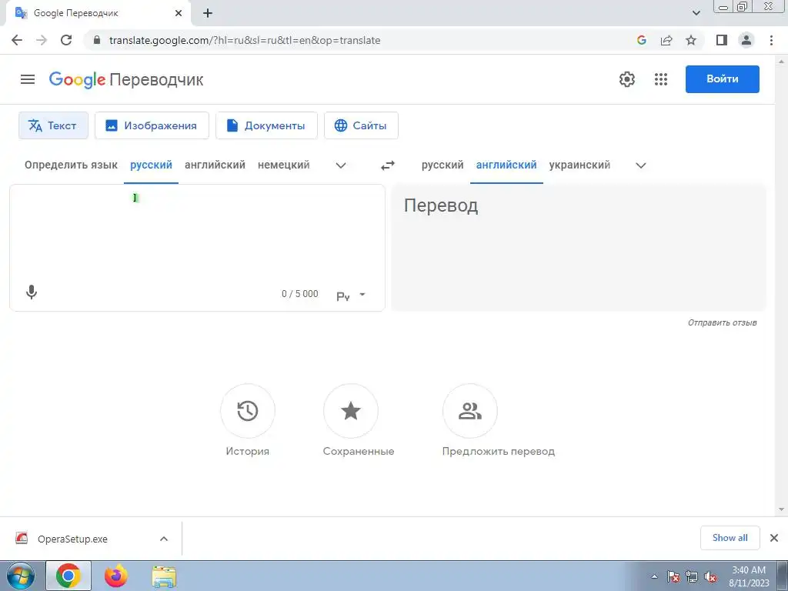Viewport: 788px width, 591px height.
Task: Open a new browser tab
Action: (208, 14)
